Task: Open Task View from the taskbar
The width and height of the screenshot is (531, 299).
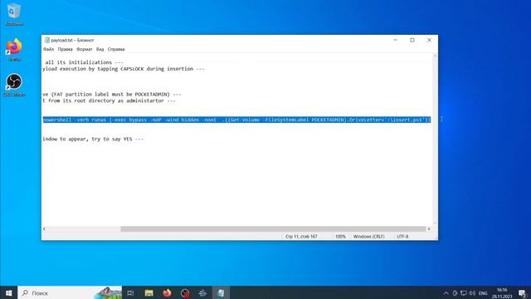Action: [130, 293]
